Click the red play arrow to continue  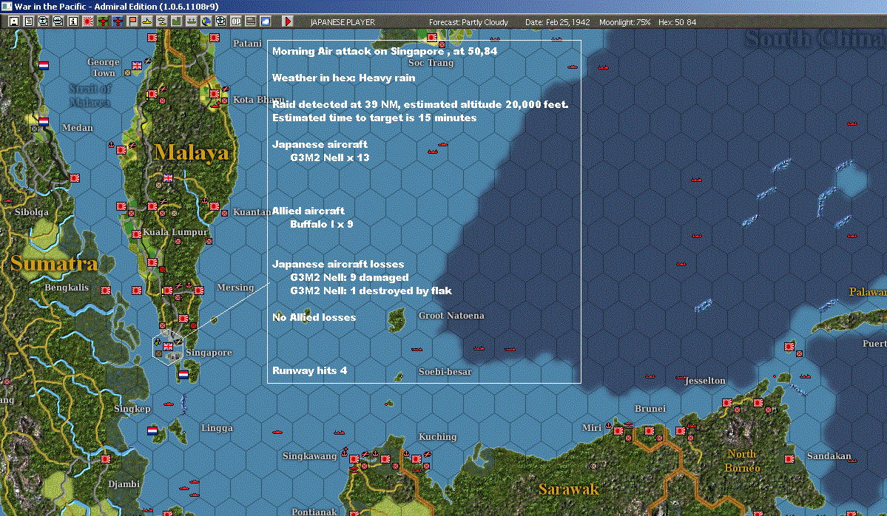point(287,21)
